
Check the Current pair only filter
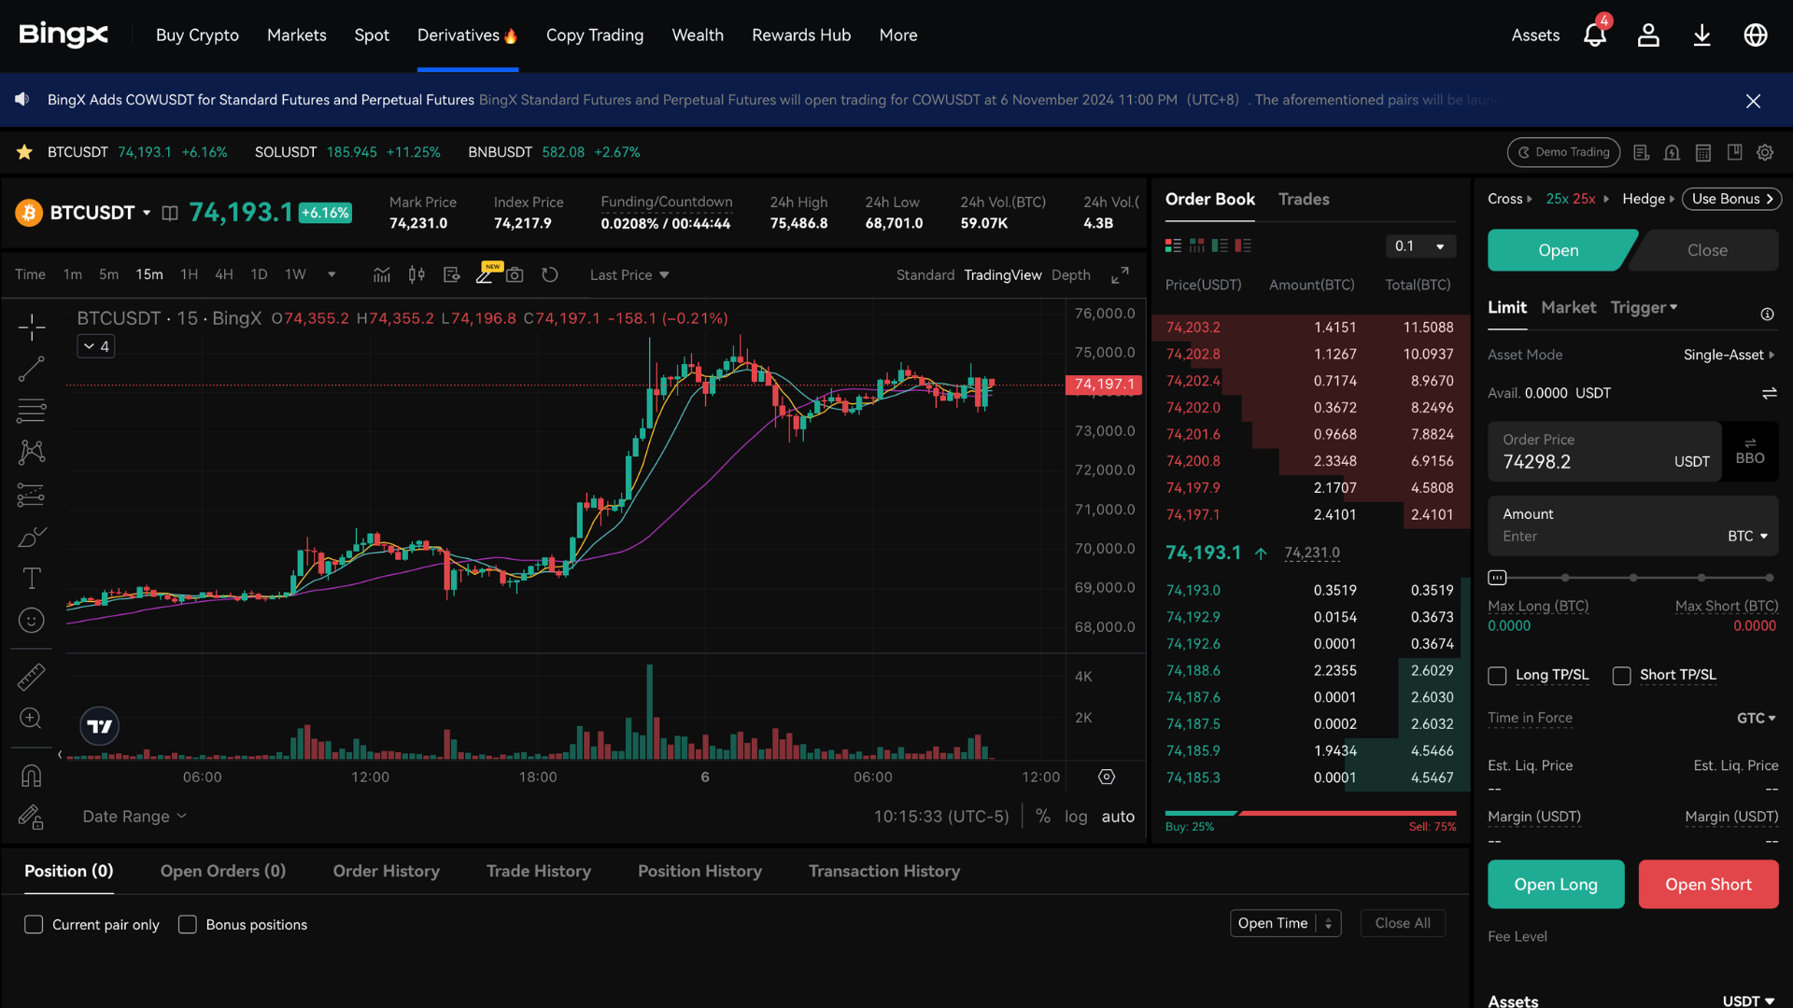click(34, 924)
